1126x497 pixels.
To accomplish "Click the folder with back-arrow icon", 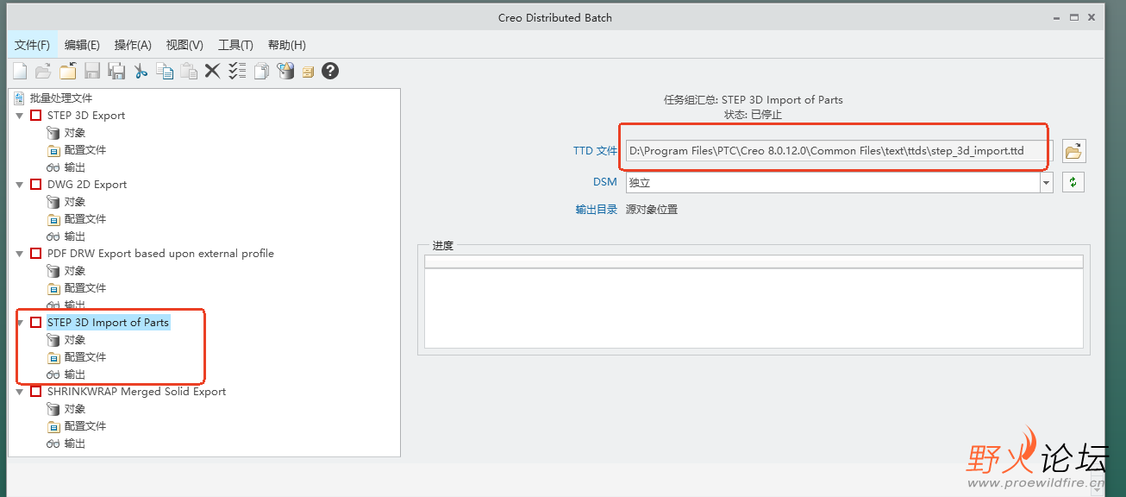I will 67,71.
